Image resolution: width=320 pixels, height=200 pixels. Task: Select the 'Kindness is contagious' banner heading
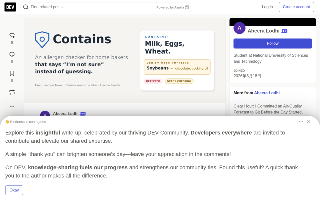coord(25,122)
